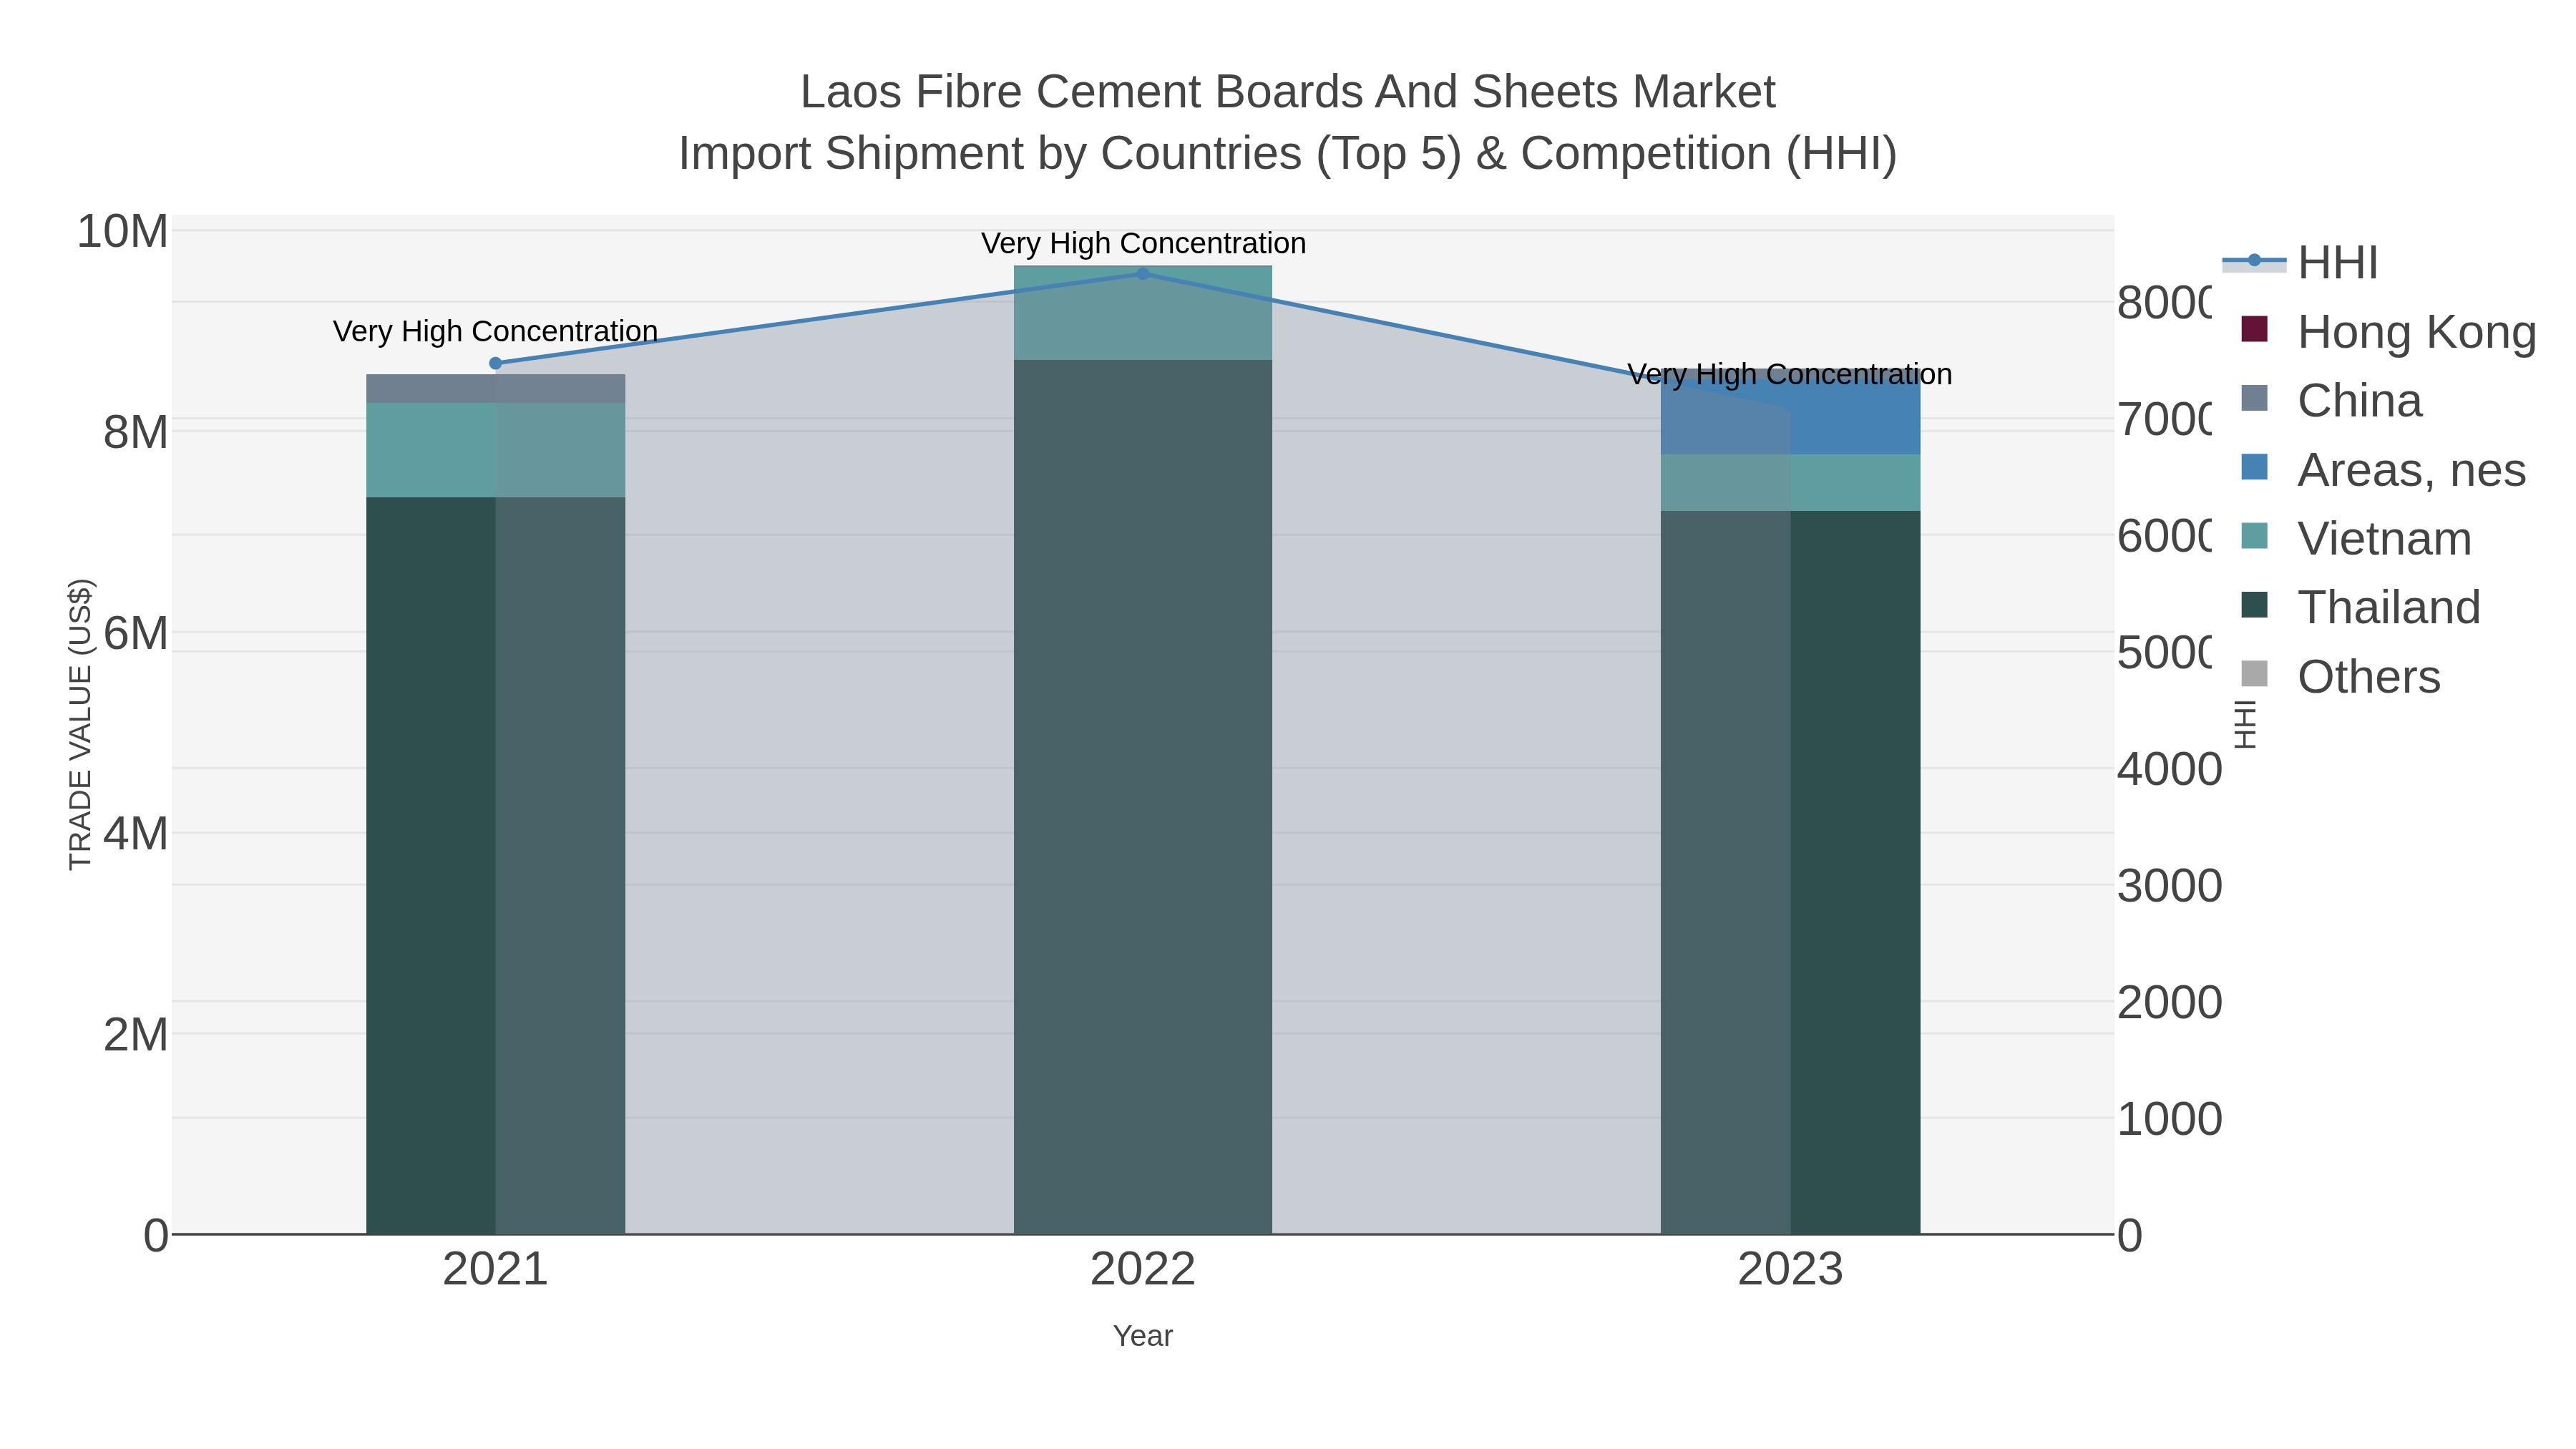Image resolution: width=2576 pixels, height=1449 pixels.
Task: Click the 10M left axis tick label
Action: pos(123,232)
